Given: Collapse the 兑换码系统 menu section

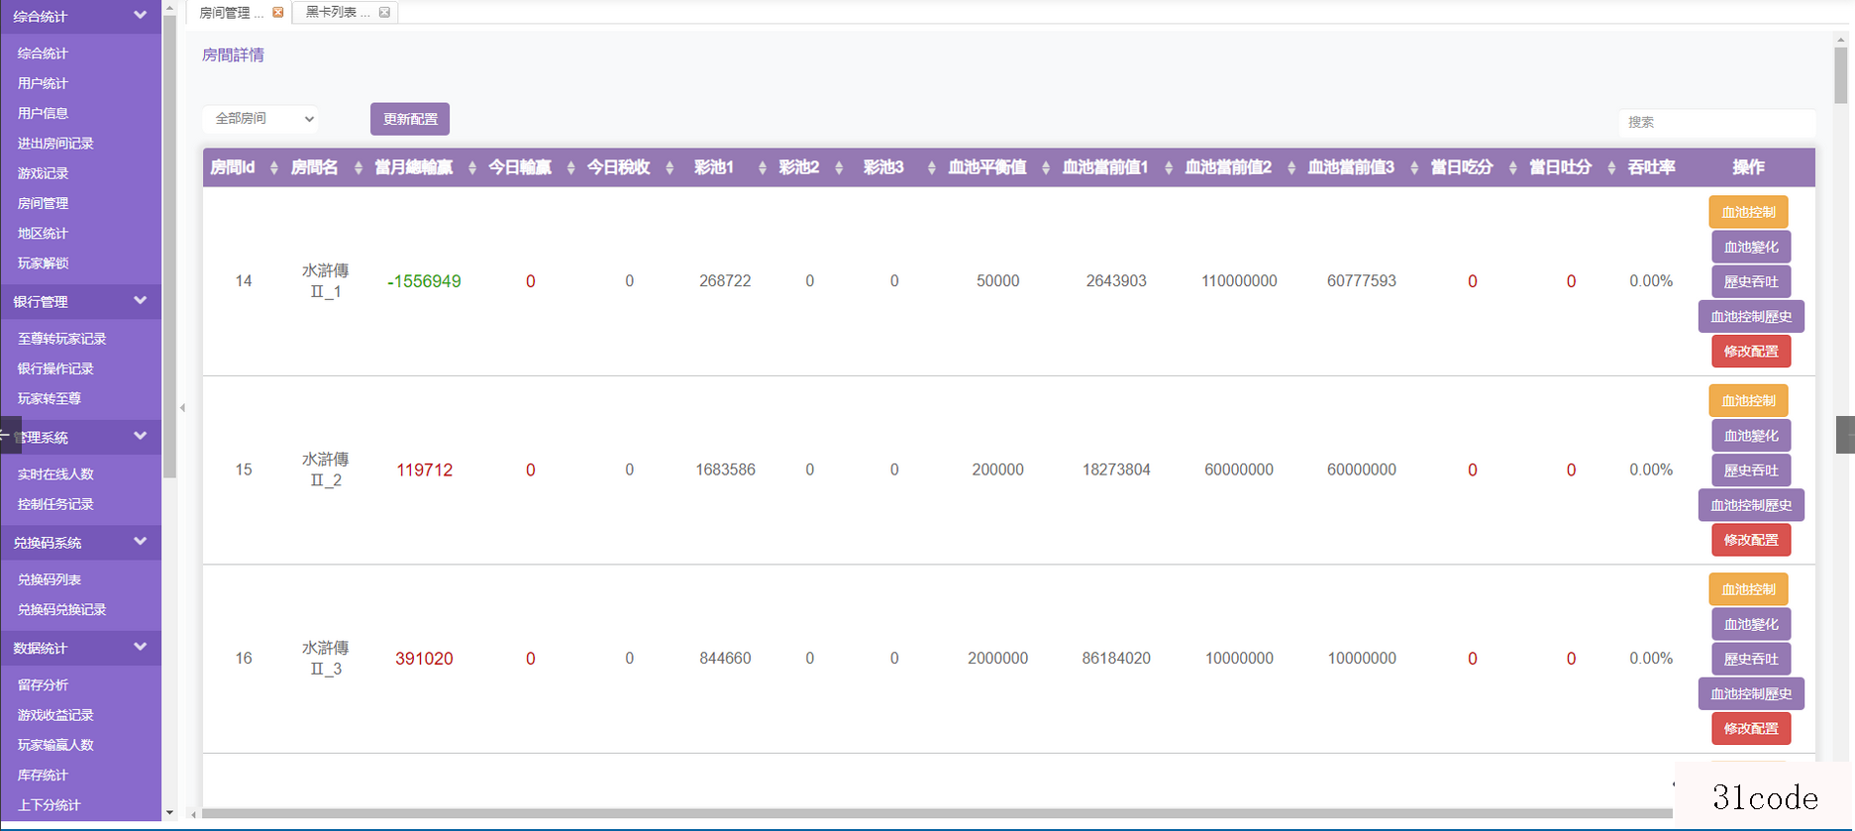Looking at the screenshot, I should pos(140,541).
